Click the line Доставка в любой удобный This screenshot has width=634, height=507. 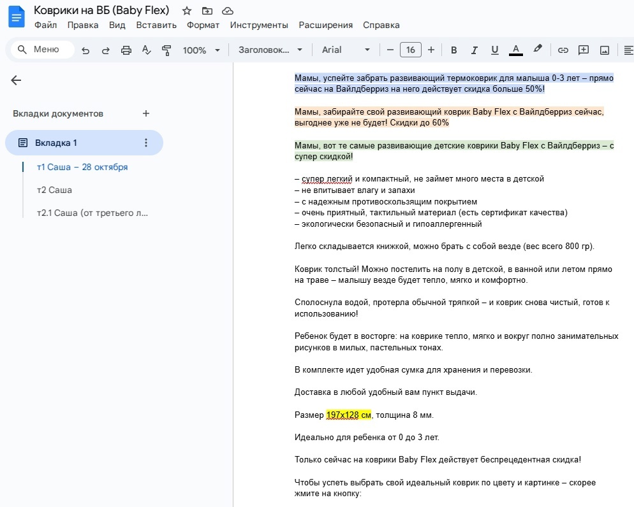[x=386, y=392]
